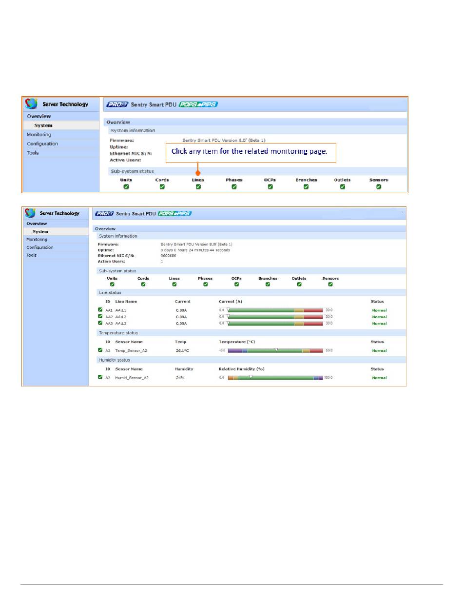Click line name AA:L2
This screenshot has width=463, height=612.
(x=121, y=317)
